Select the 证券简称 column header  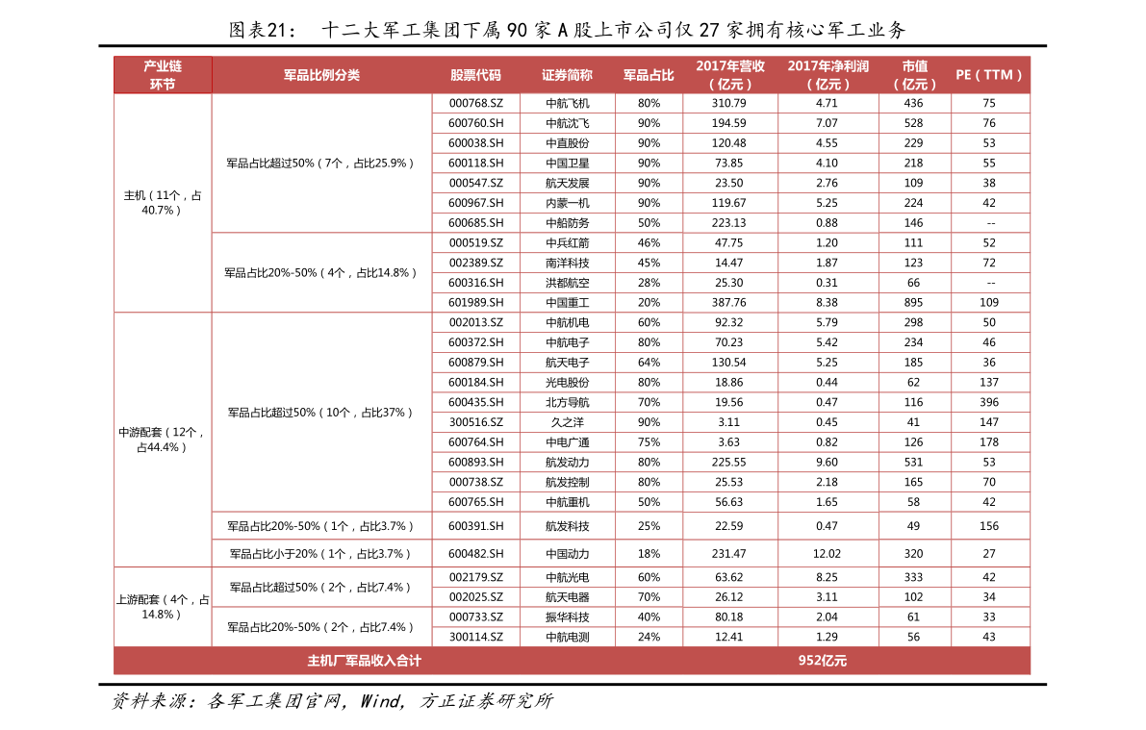click(x=567, y=75)
